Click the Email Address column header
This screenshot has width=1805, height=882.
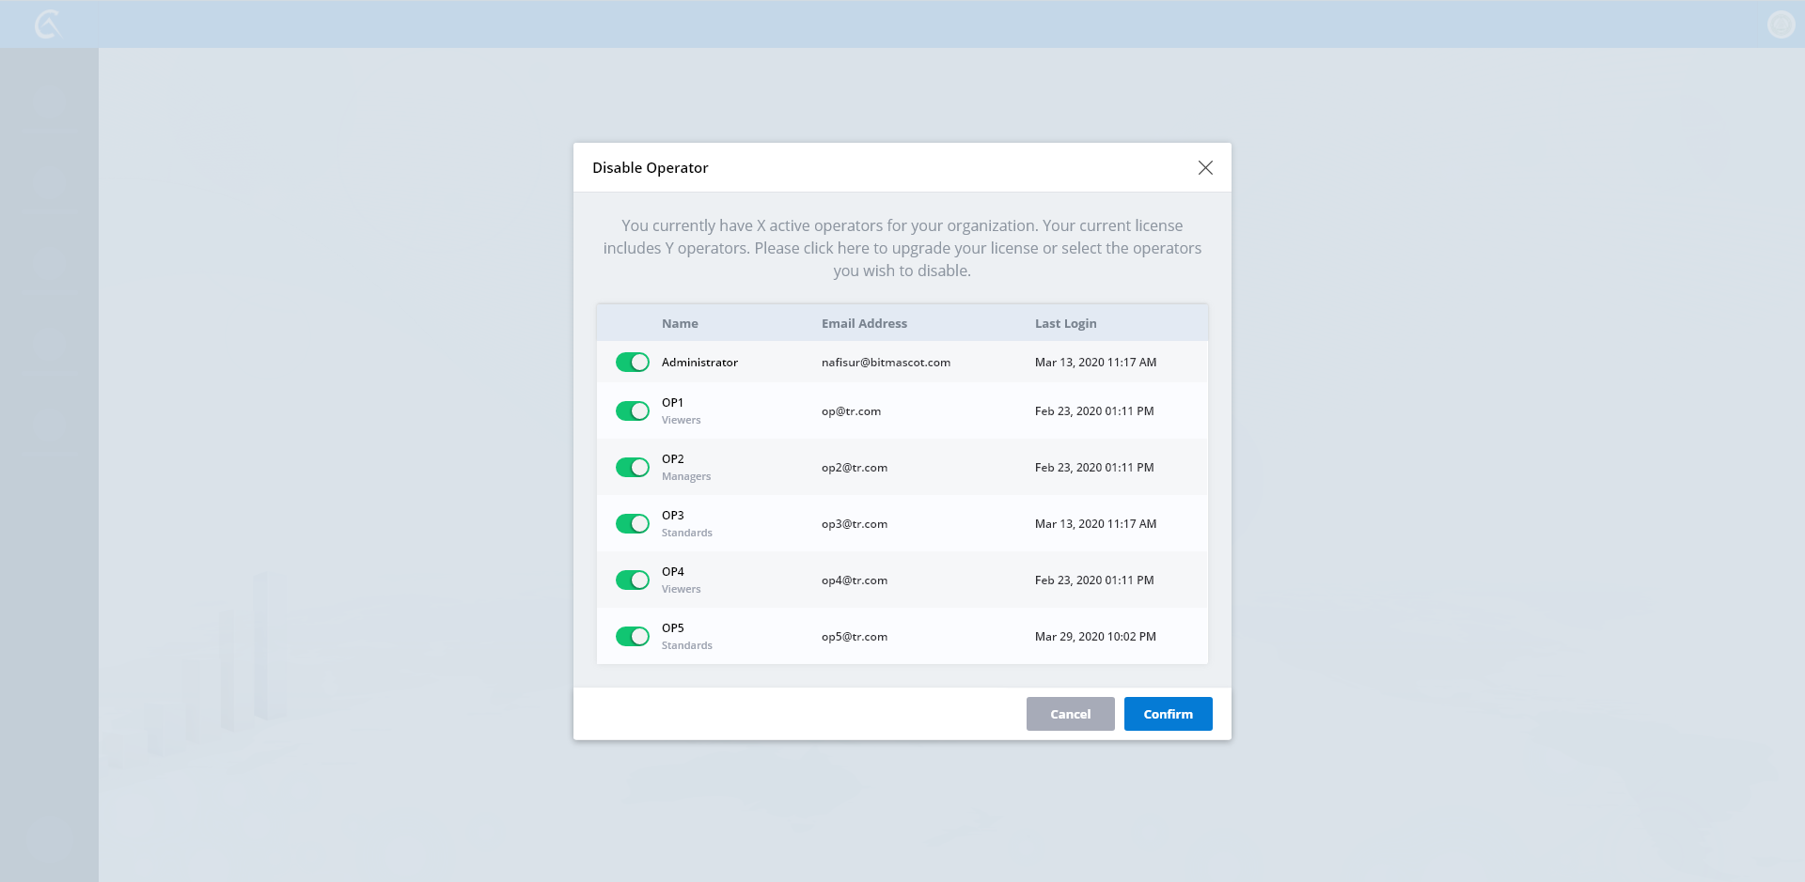click(864, 323)
